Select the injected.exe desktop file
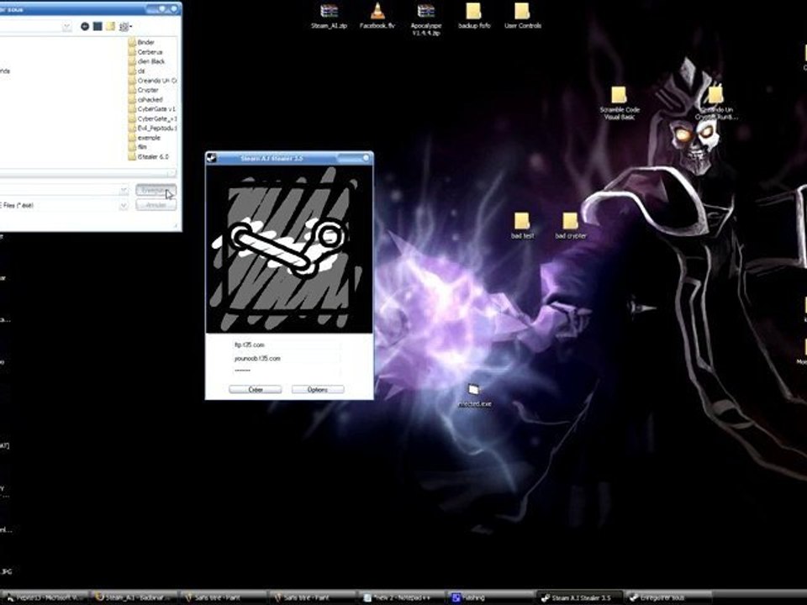Image resolution: width=807 pixels, height=605 pixels. tap(474, 395)
